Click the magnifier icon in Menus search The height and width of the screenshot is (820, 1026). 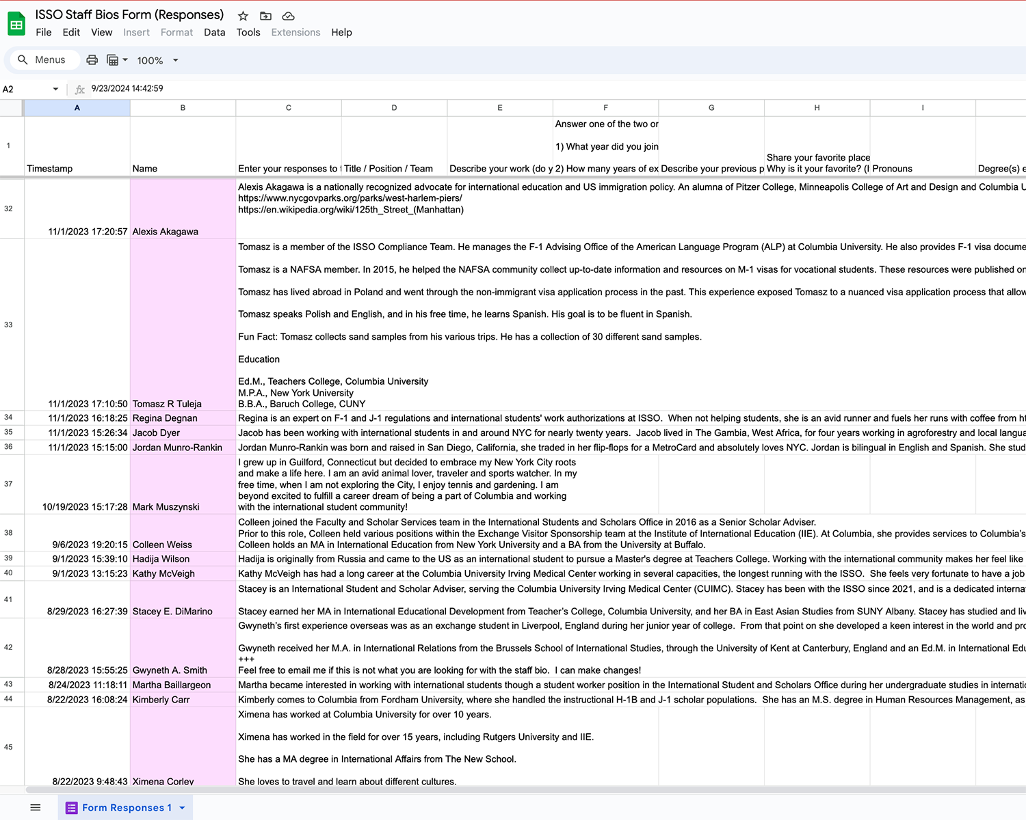pos(23,60)
